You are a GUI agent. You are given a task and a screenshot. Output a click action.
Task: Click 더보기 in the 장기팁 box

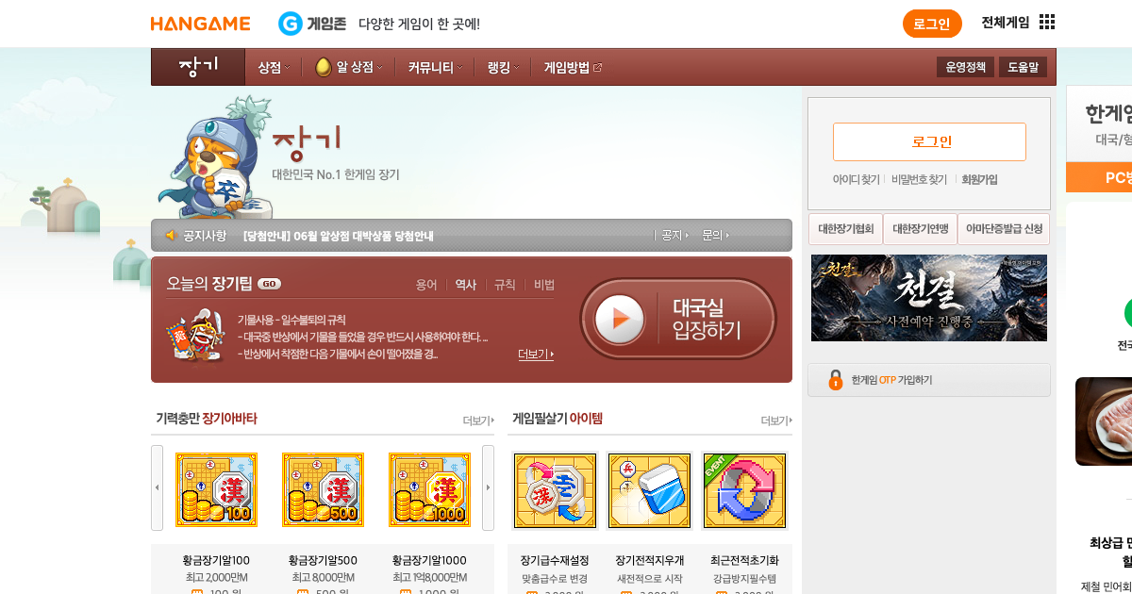pos(535,355)
